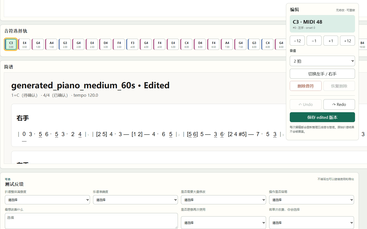Screen dimensions: 367x229
Task: Expand the 操作是否容易 dropdown
Action: pyautogui.click(x=311, y=200)
